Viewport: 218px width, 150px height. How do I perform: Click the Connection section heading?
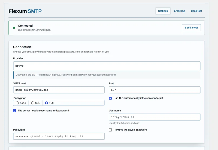pos(22,47)
